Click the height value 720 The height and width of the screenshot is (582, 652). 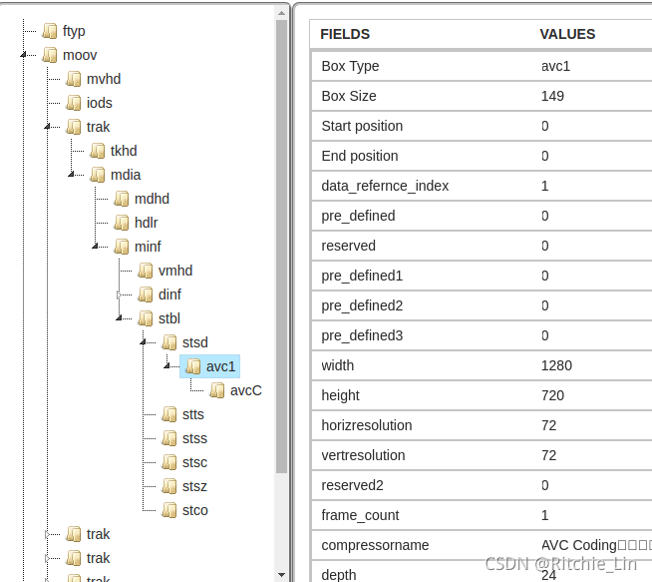point(552,395)
